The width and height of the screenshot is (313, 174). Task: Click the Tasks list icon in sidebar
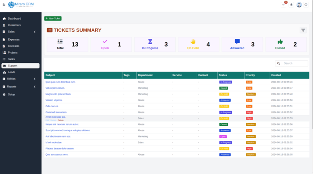(4, 59)
